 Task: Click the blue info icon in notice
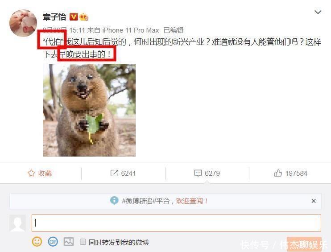(x=114, y=201)
